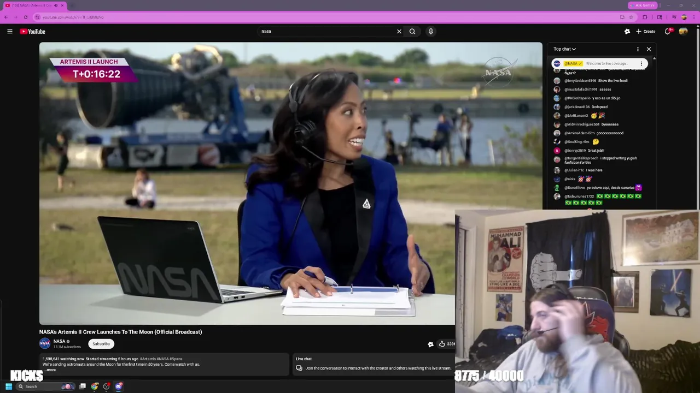Viewport: 700px width, 393px height.
Task: Open a new browser tab
Action: click(x=72, y=5)
